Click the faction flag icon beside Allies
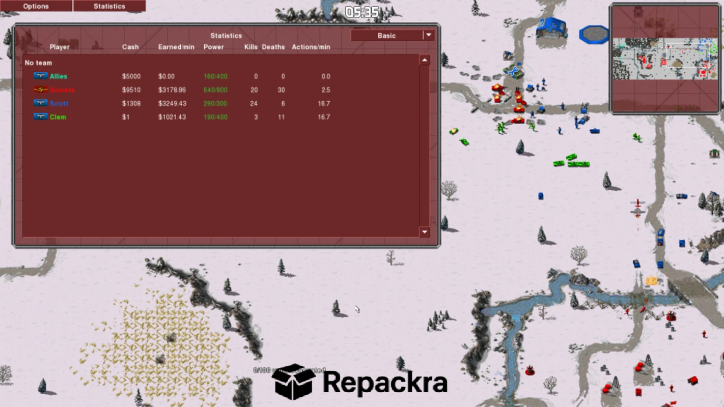 coord(41,76)
